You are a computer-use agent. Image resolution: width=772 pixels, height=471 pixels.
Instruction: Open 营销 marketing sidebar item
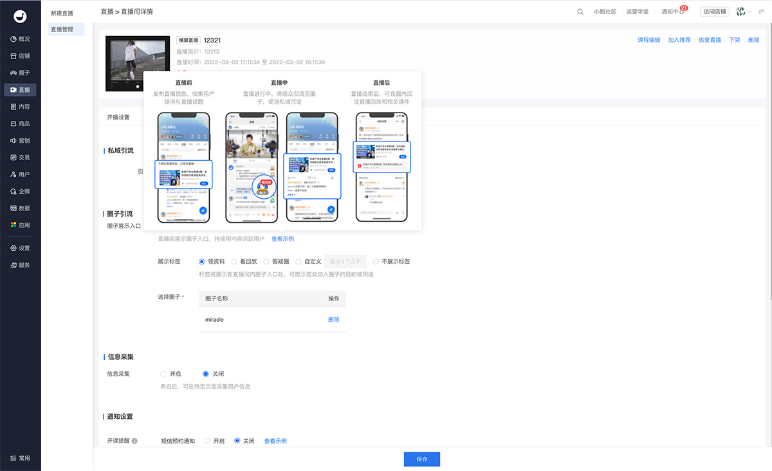(x=20, y=140)
